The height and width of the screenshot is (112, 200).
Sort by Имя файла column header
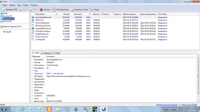(40, 14)
